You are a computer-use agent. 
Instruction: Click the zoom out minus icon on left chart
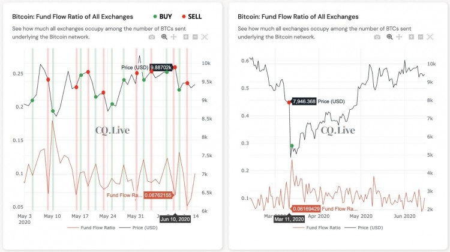click(195, 37)
